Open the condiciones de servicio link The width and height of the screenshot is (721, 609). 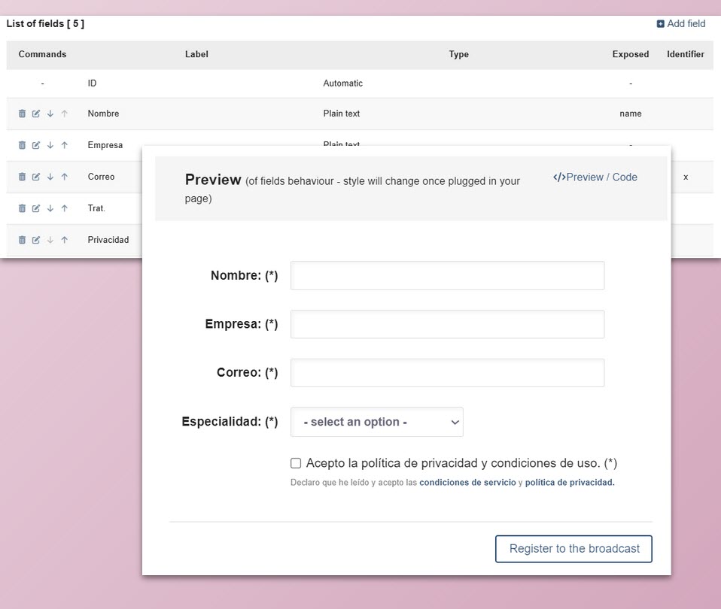click(467, 482)
